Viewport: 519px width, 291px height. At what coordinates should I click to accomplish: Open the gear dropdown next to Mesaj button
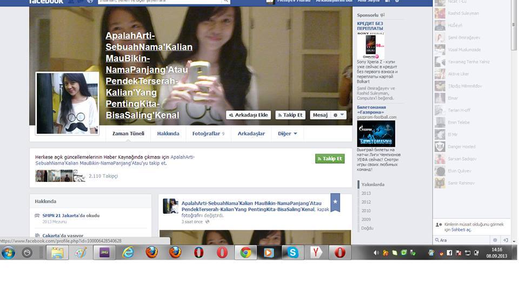(338, 115)
